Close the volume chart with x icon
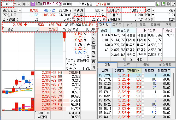 pos(33,99)
